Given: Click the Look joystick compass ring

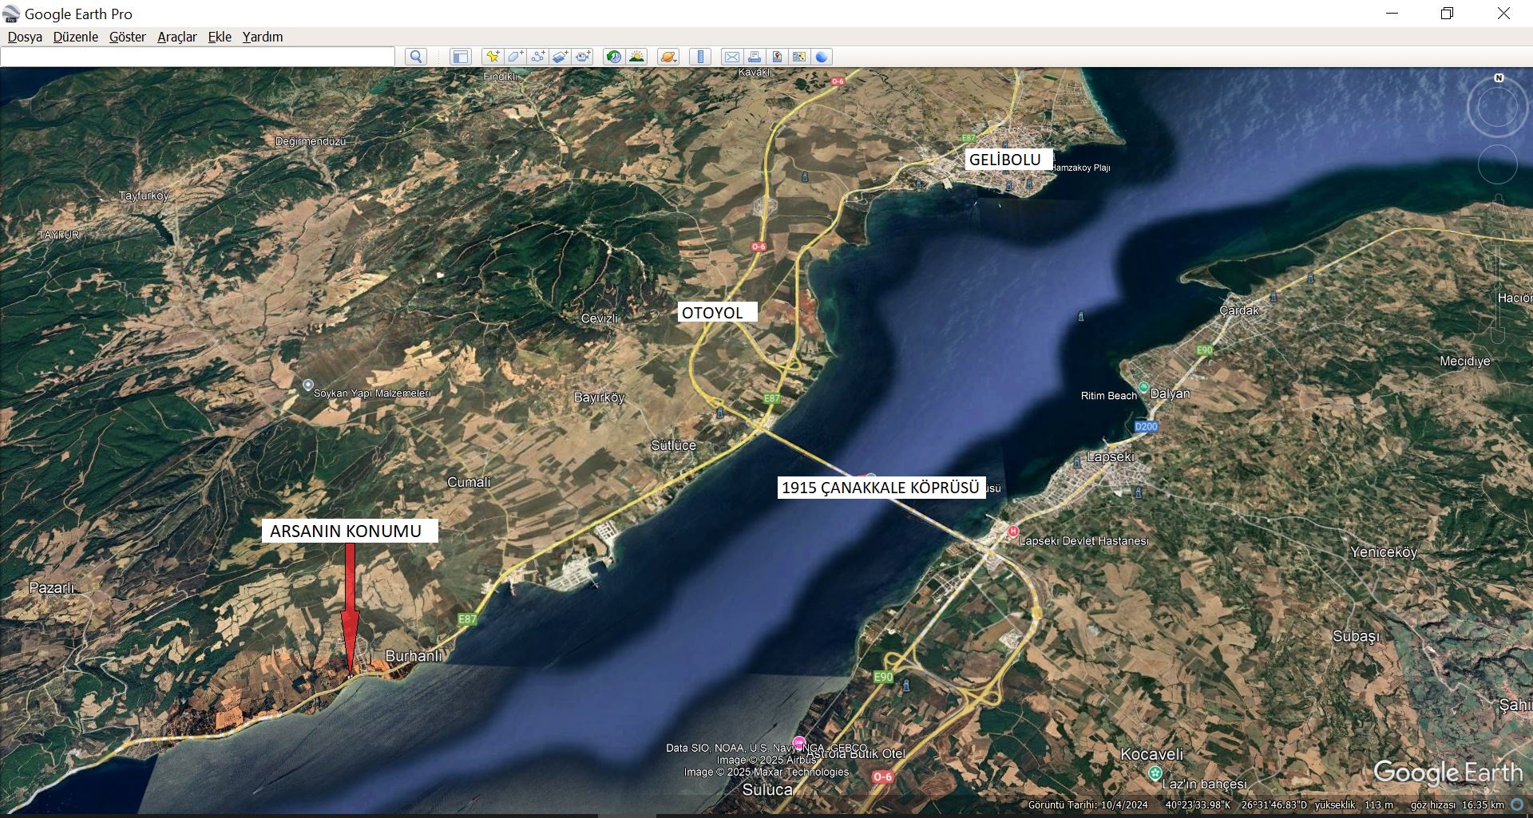Looking at the screenshot, I should [x=1498, y=109].
